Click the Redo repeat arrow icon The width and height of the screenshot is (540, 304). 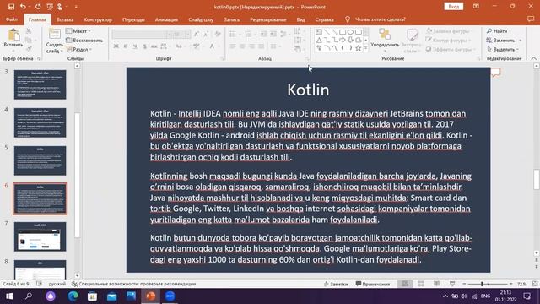(x=38, y=7)
